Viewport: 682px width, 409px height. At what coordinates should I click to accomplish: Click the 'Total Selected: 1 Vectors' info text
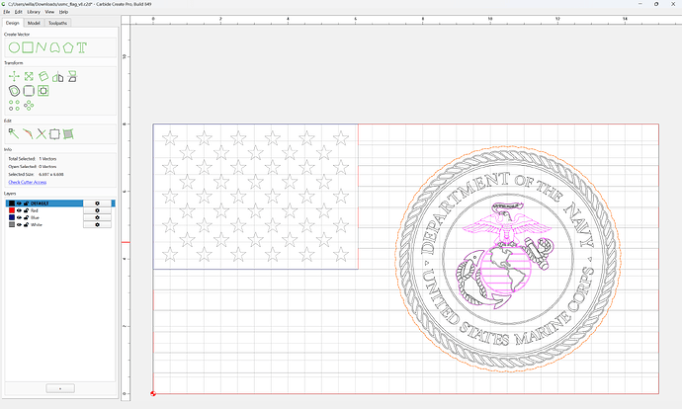point(33,159)
